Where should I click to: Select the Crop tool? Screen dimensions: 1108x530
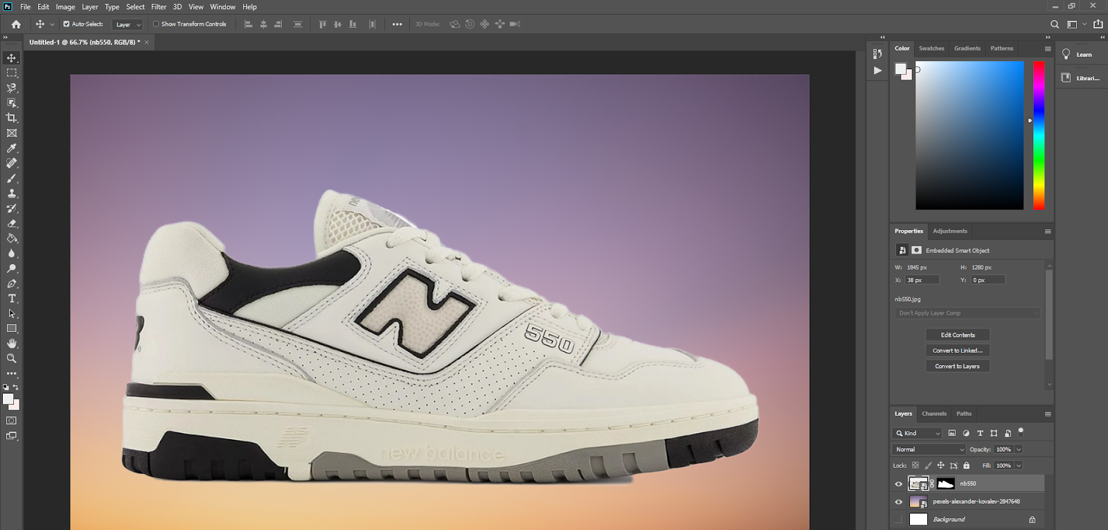pyautogui.click(x=12, y=118)
